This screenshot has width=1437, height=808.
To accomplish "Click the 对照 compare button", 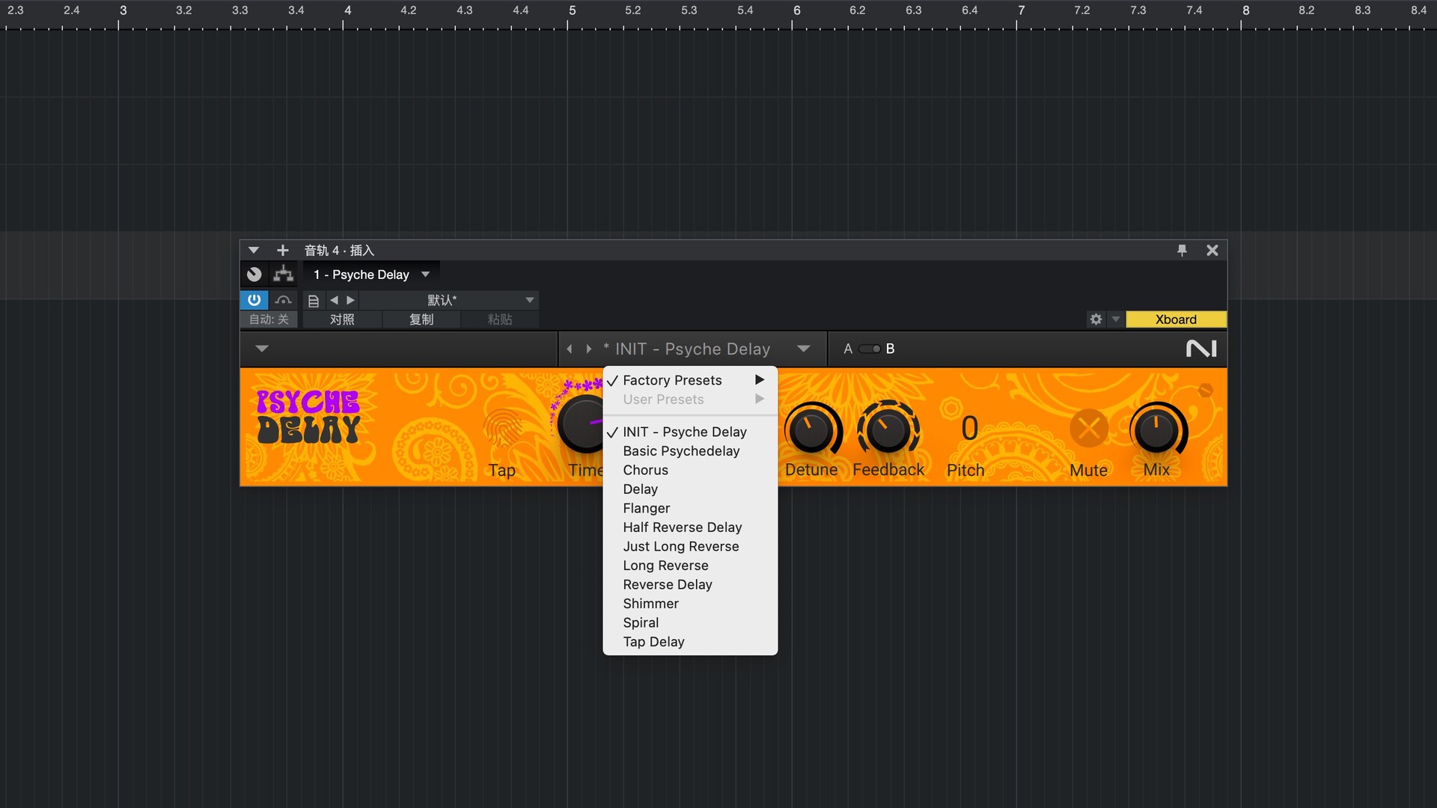I will pos(342,319).
